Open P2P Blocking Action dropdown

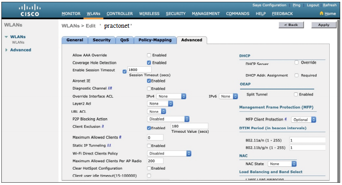(x=168, y=119)
